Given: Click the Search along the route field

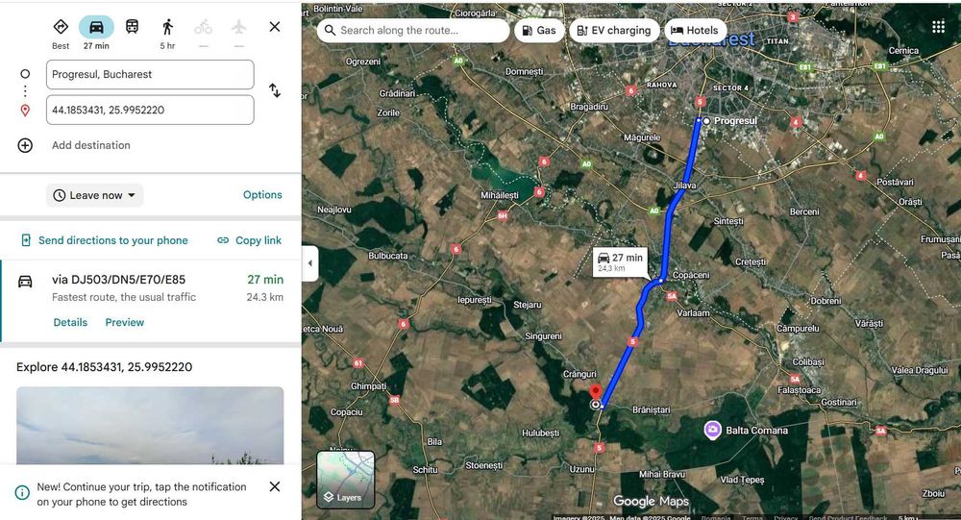Looking at the screenshot, I should click(413, 31).
